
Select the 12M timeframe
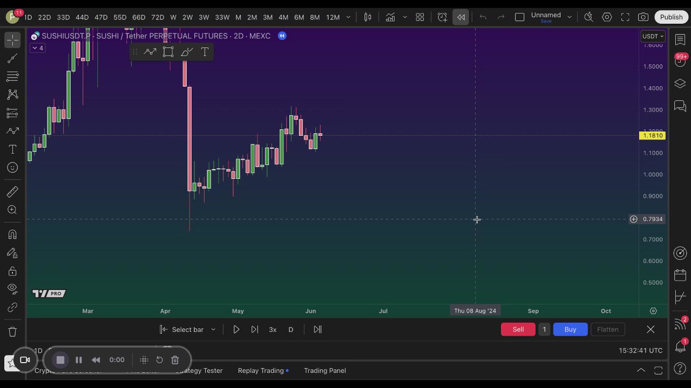coord(333,17)
